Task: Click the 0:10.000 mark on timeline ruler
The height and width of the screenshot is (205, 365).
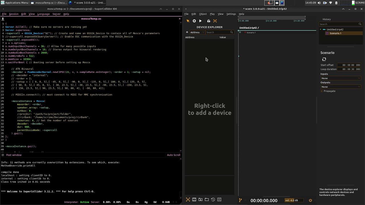Action: coord(271,21)
